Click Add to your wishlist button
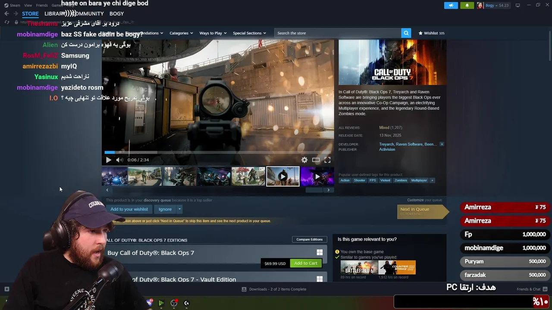552x310 pixels. tap(129, 209)
